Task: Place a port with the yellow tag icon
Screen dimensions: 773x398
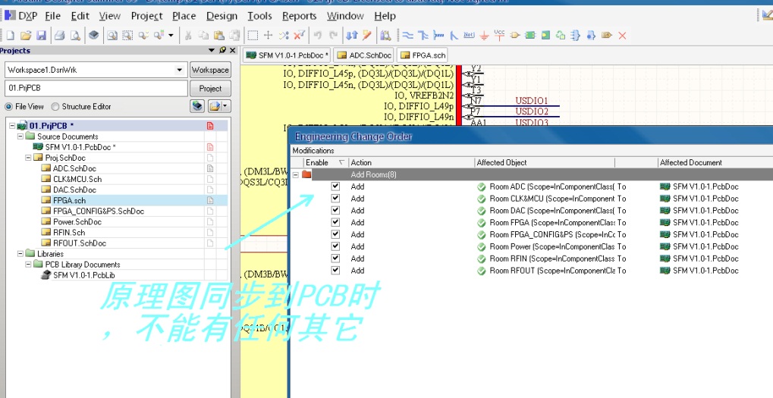Action: tap(607, 36)
